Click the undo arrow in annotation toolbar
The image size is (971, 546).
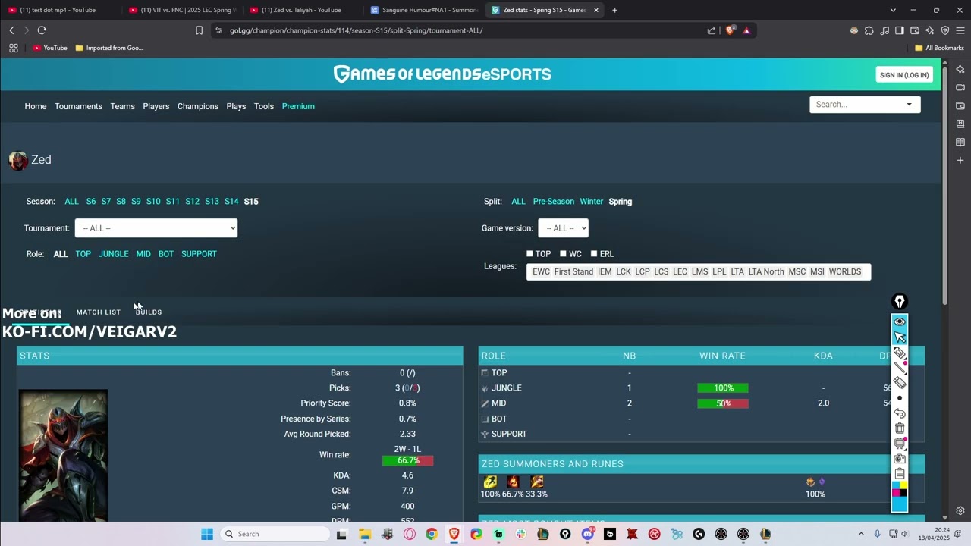pyautogui.click(x=900, y=413)
